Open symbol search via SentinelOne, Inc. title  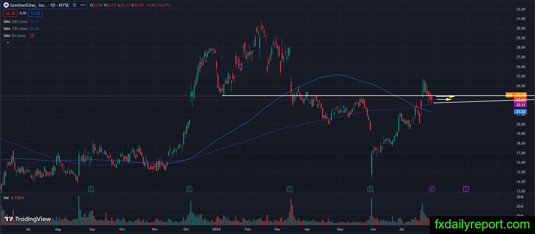(x=28, y=5)
